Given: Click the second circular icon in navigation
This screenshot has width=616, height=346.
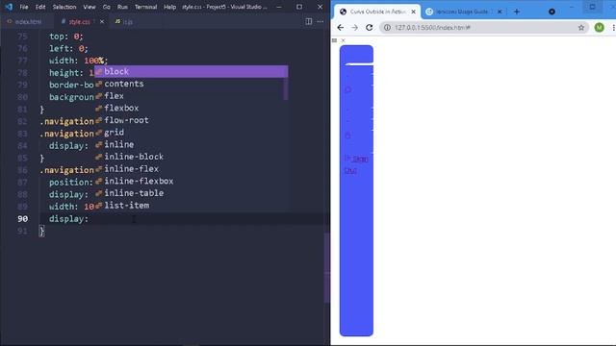Looking at the screenshot, I should point(347,136).
